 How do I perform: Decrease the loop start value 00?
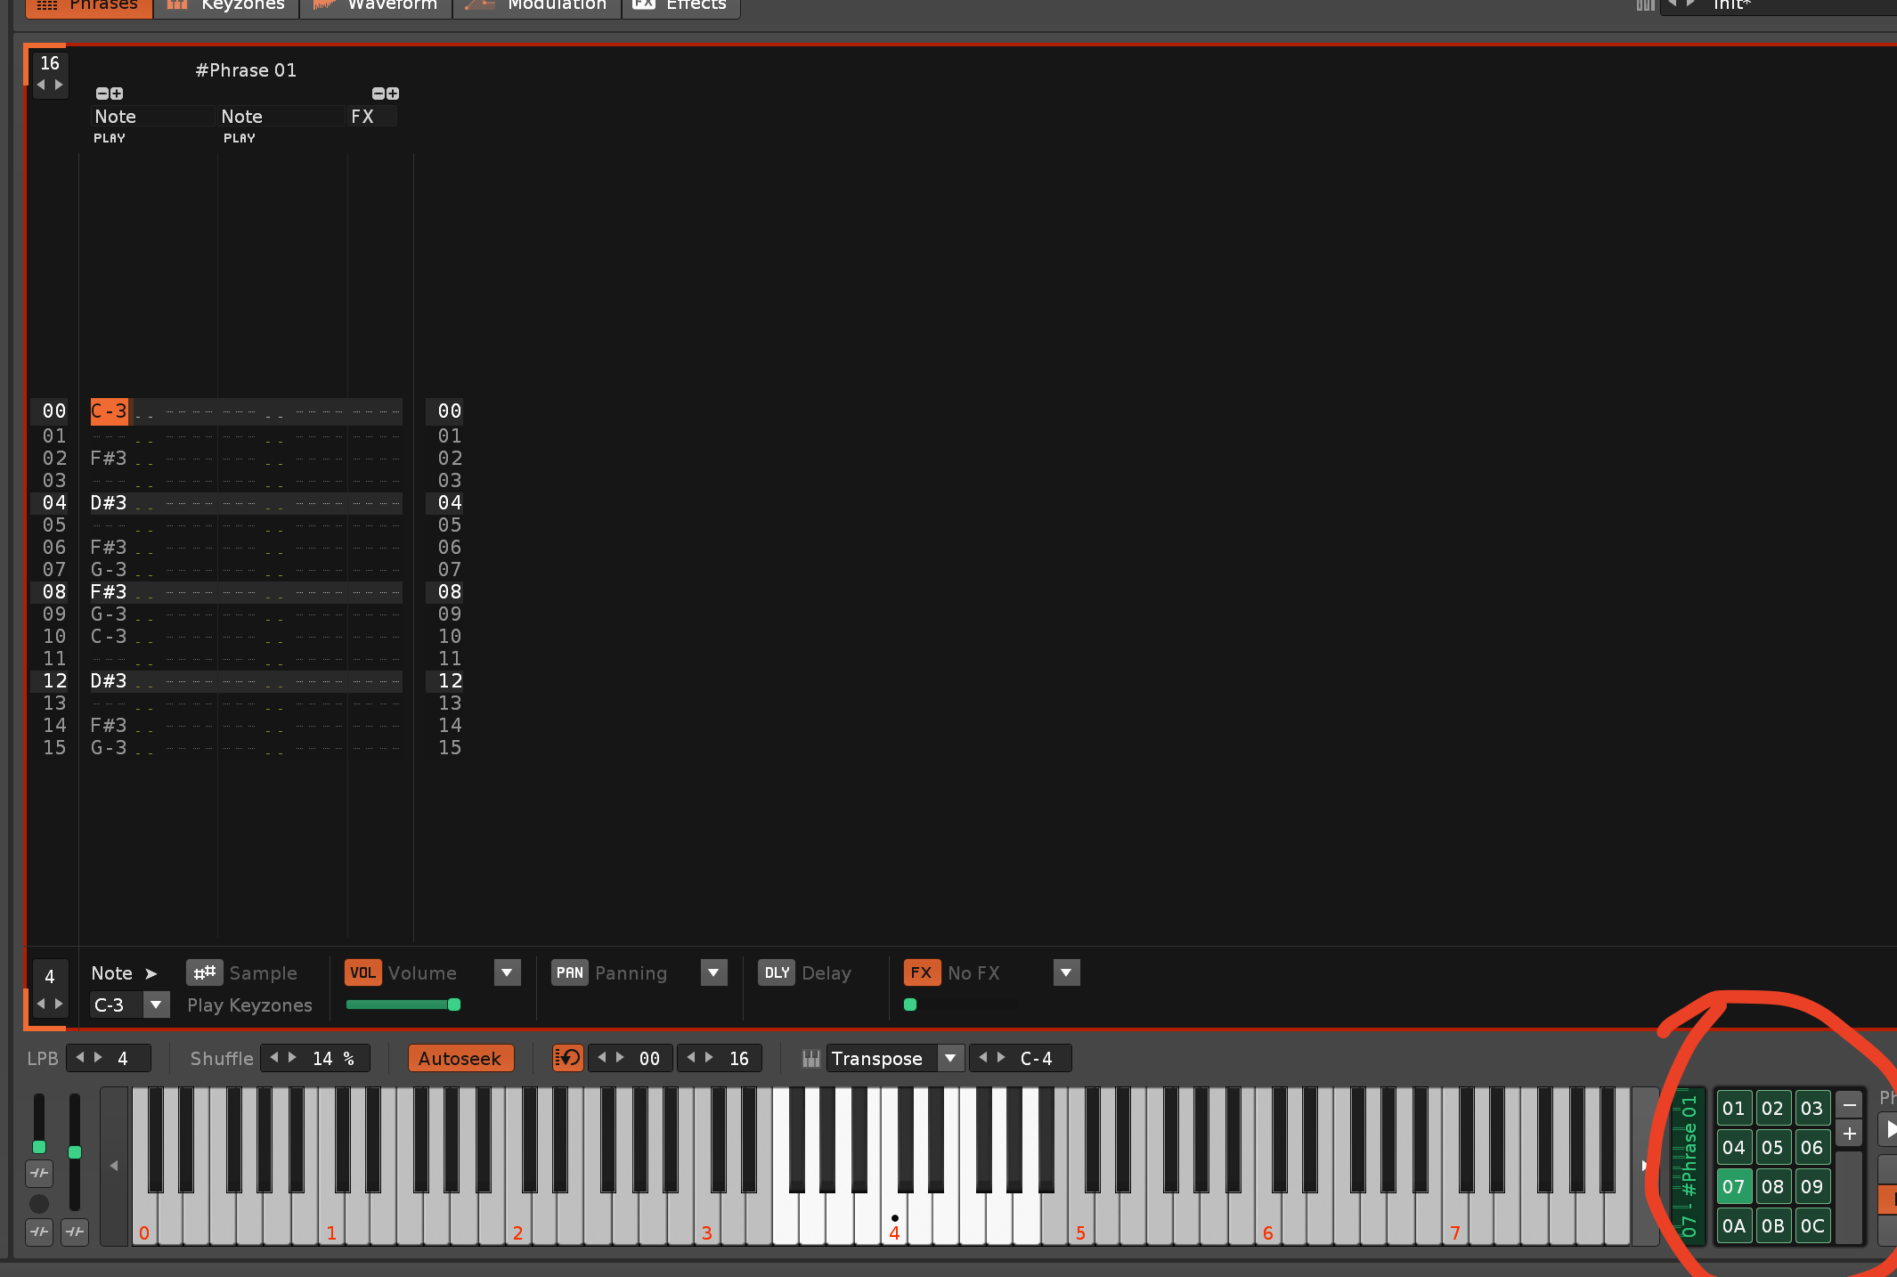602,1057
